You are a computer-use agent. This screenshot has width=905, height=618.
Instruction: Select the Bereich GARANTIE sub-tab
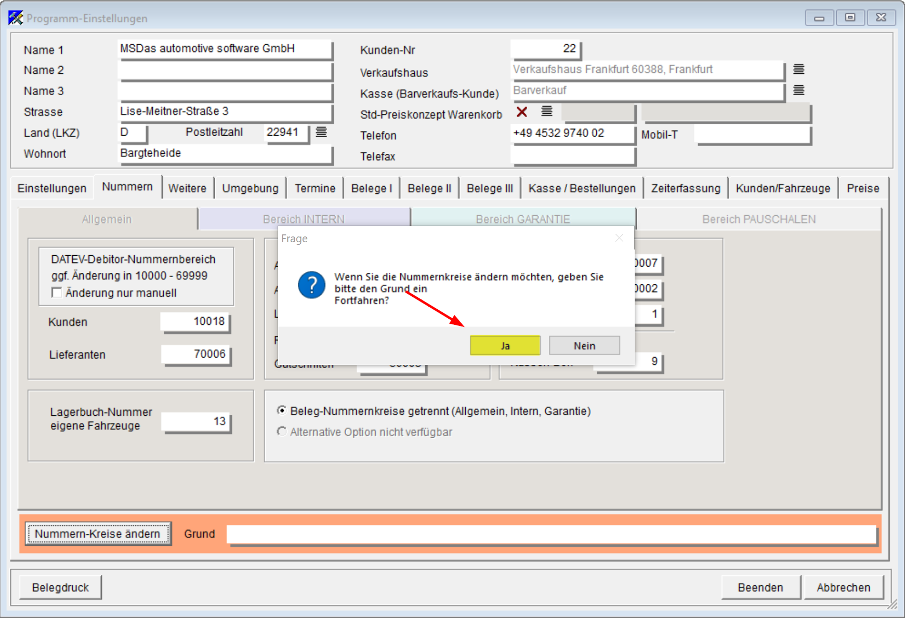(523, 218)
